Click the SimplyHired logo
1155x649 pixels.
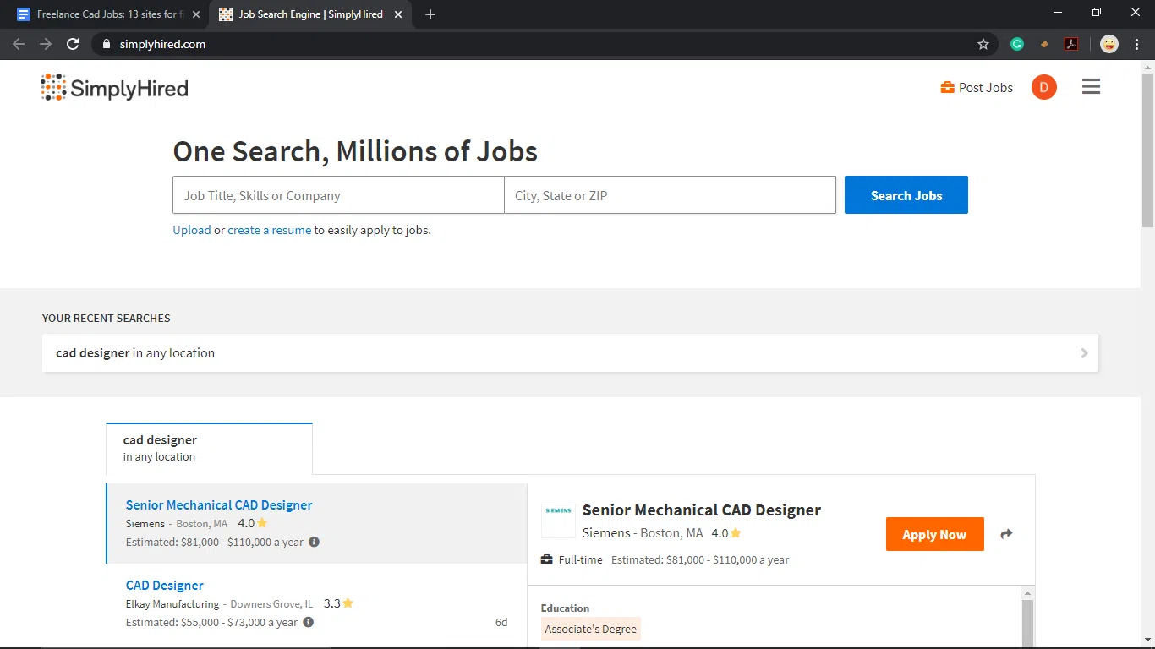[x=113, y=86]
